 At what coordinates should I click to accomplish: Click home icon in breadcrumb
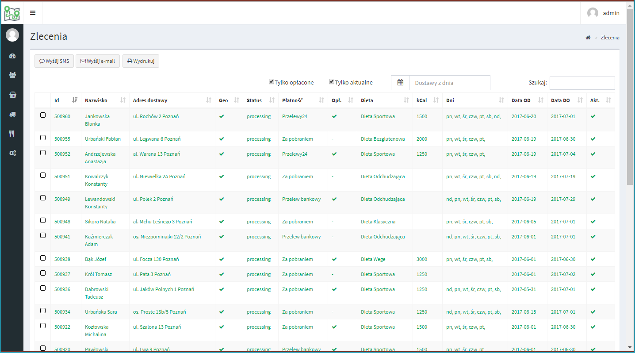click(588, 38)
